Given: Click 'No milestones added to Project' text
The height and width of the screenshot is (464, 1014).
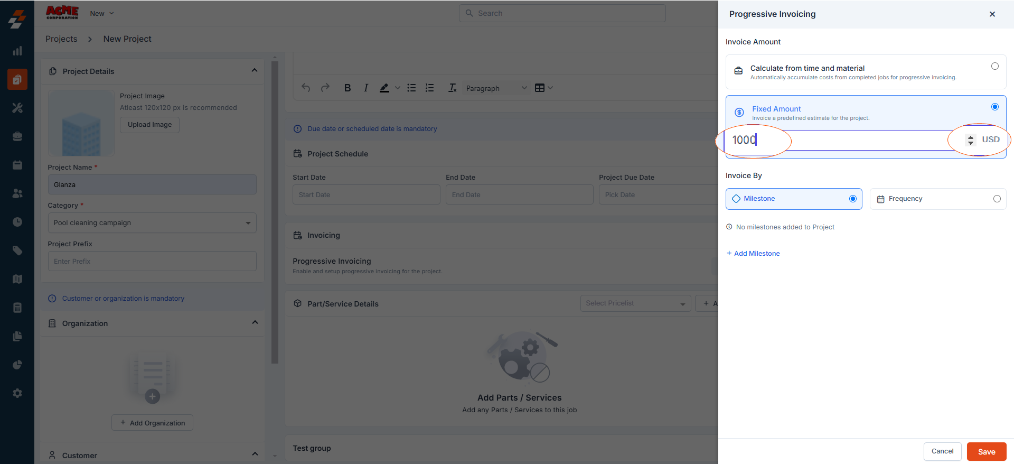Looking at the screenshot, I should 785,227.
